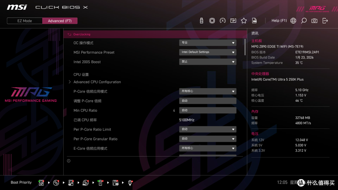Select the network cable boot device

[x=130, y=183]
